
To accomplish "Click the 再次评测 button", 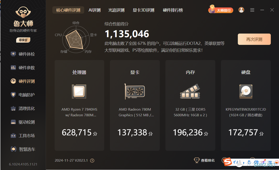I will [x=254, y=39].
